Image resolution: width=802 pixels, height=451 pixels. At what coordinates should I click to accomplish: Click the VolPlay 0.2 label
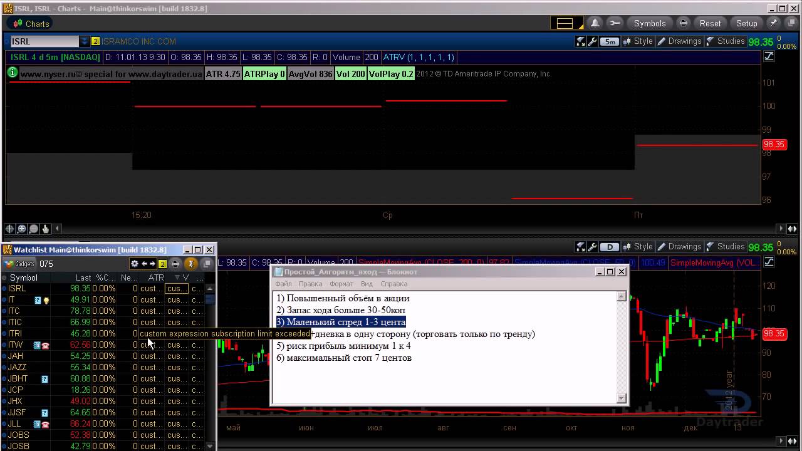(x=391, y=74)
